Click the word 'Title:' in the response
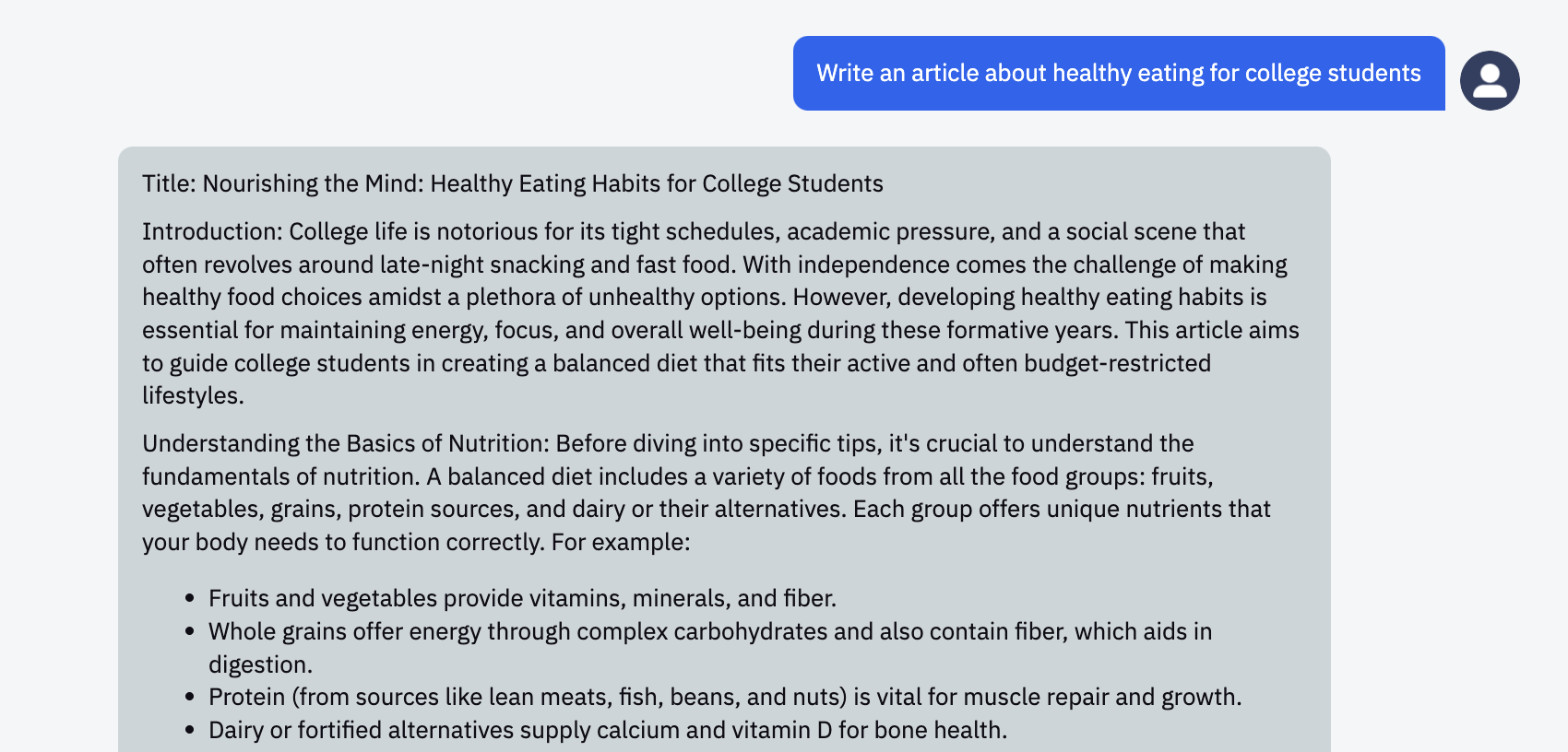 (169, 183)
